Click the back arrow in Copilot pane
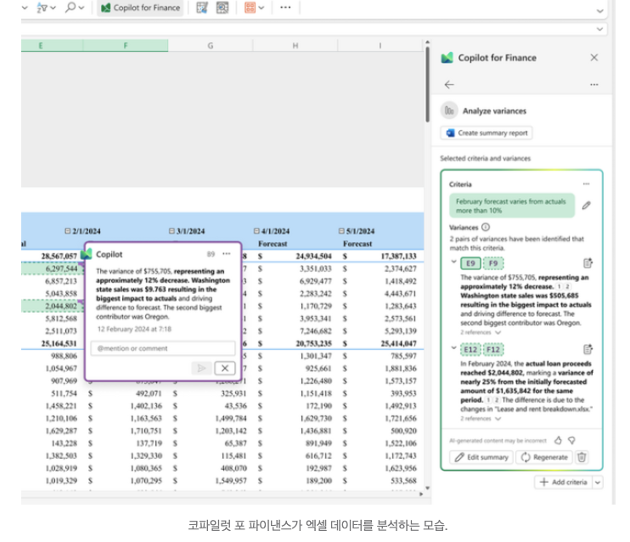The width and height of the screenshot is (630, 542). tap(449, 85)
